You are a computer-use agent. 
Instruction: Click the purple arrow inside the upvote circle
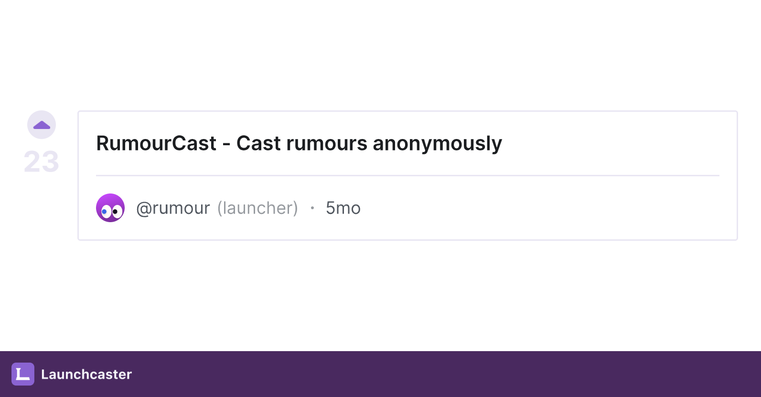click(x=42, y=125)
